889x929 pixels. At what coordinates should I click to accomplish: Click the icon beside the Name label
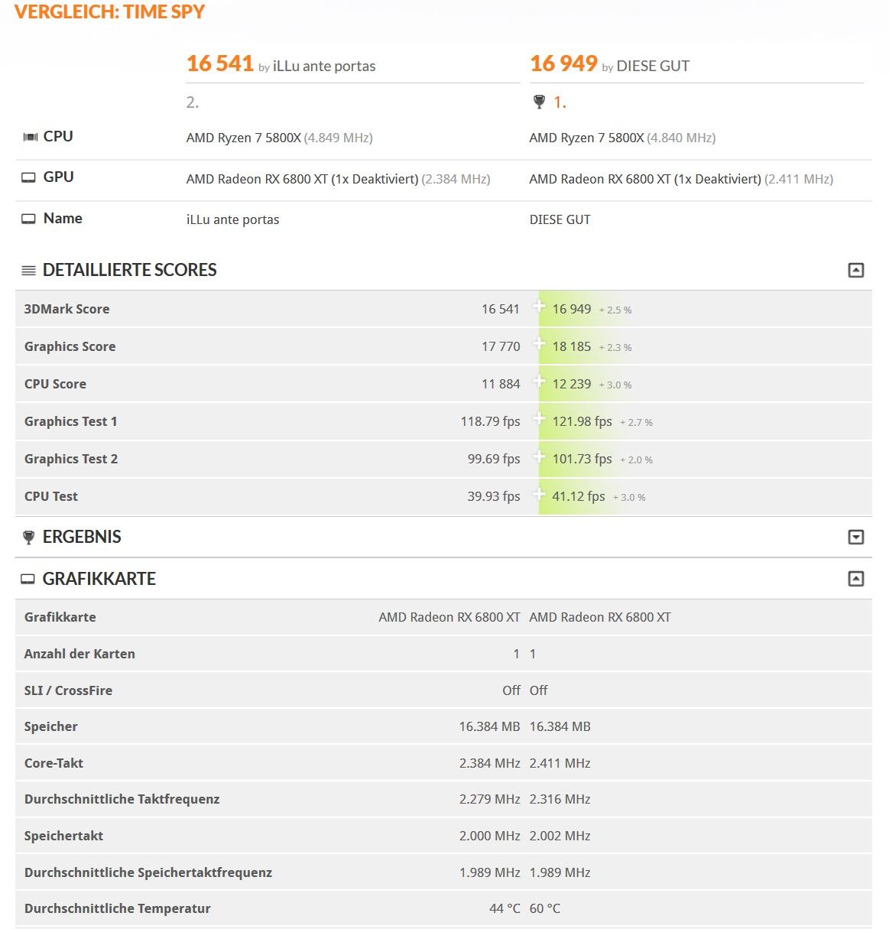28,219
